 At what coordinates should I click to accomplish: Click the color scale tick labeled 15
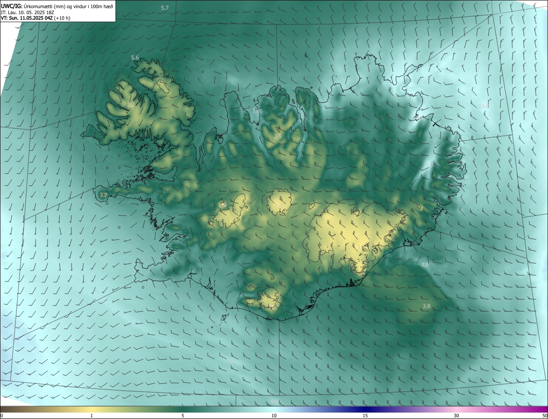(x=365, y=416)
